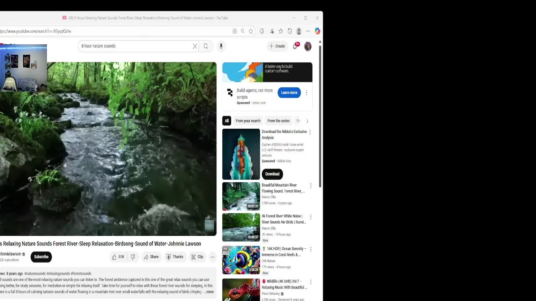Click the zoom magnifier in address bar
Viewport: 536px width, 301px height.
click(242, 31)
